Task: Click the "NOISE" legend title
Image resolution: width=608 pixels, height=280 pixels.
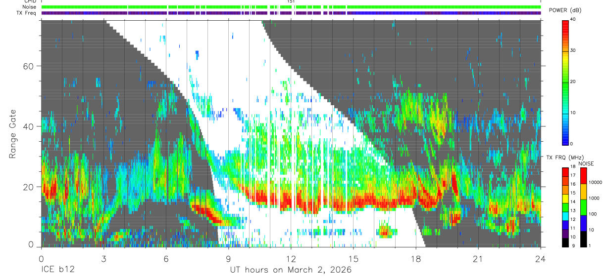Action: 586,163
